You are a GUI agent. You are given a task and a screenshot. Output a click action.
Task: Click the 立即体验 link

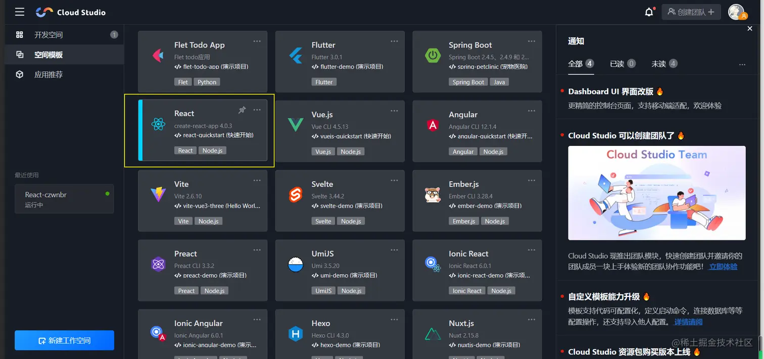click(x=723, y=267)
